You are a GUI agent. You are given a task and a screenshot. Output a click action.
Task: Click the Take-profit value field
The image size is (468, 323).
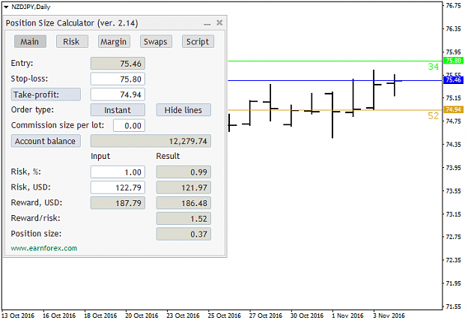click(x=118, y=94)
